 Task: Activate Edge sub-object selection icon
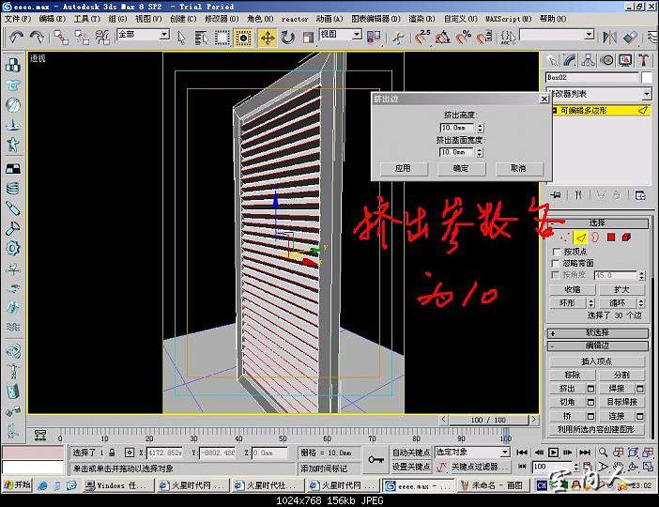click(x=580, y=238)
